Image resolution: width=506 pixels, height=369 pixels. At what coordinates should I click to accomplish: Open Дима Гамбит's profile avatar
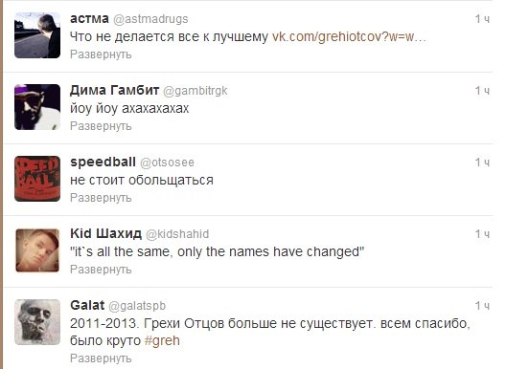tap(37, 107)
